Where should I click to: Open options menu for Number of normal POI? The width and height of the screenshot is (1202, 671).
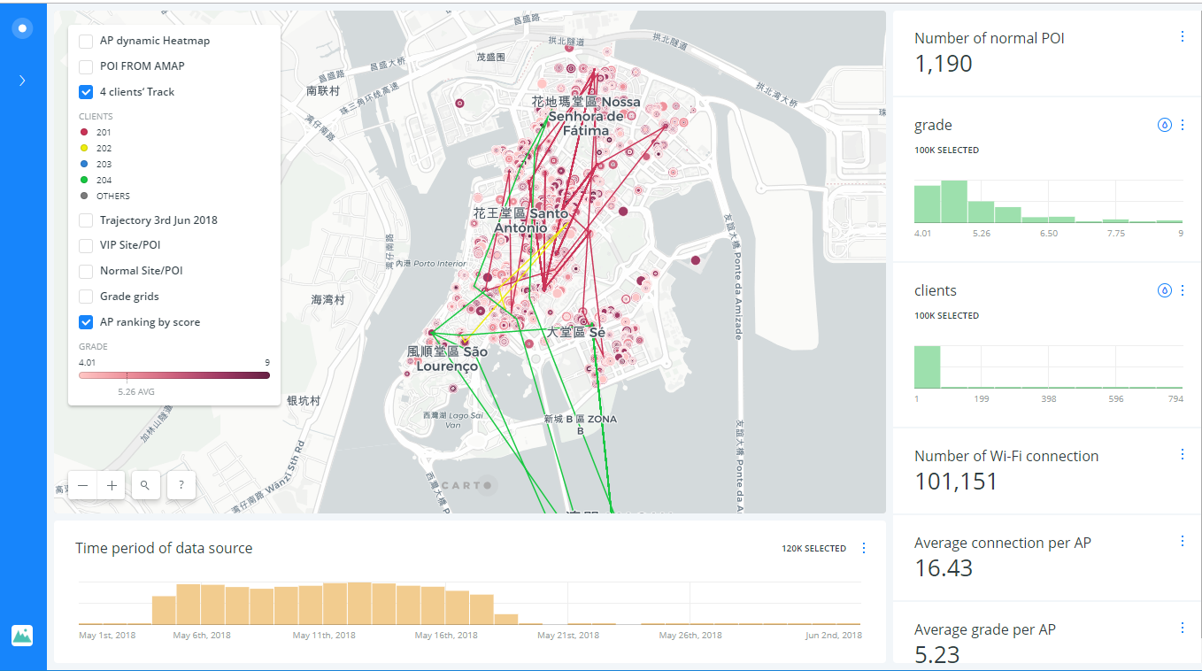(x=1183, y=36)
